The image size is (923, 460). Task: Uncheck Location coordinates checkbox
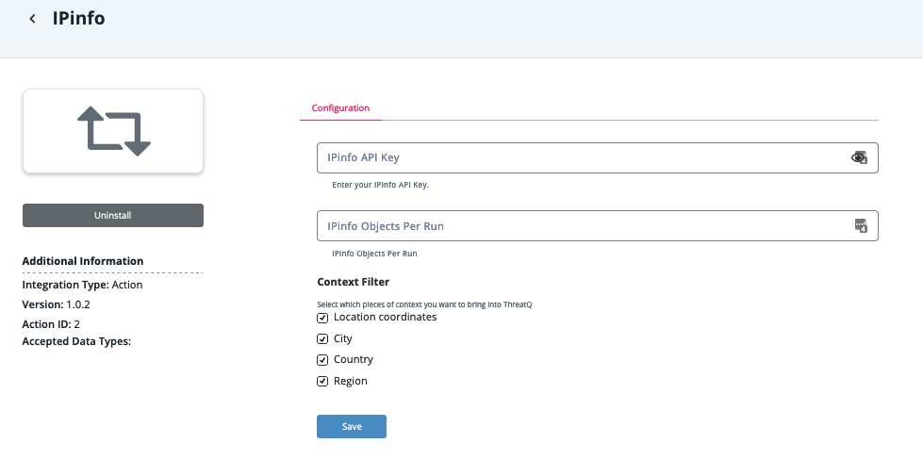[322, 318]
